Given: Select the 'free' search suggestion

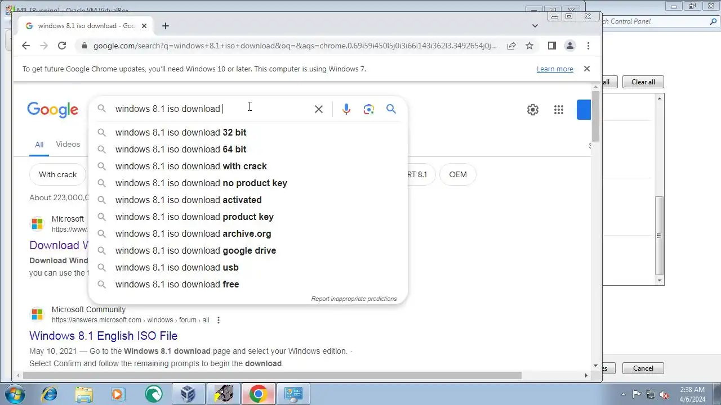Looking at the screenshot, I should coord(248,284).
